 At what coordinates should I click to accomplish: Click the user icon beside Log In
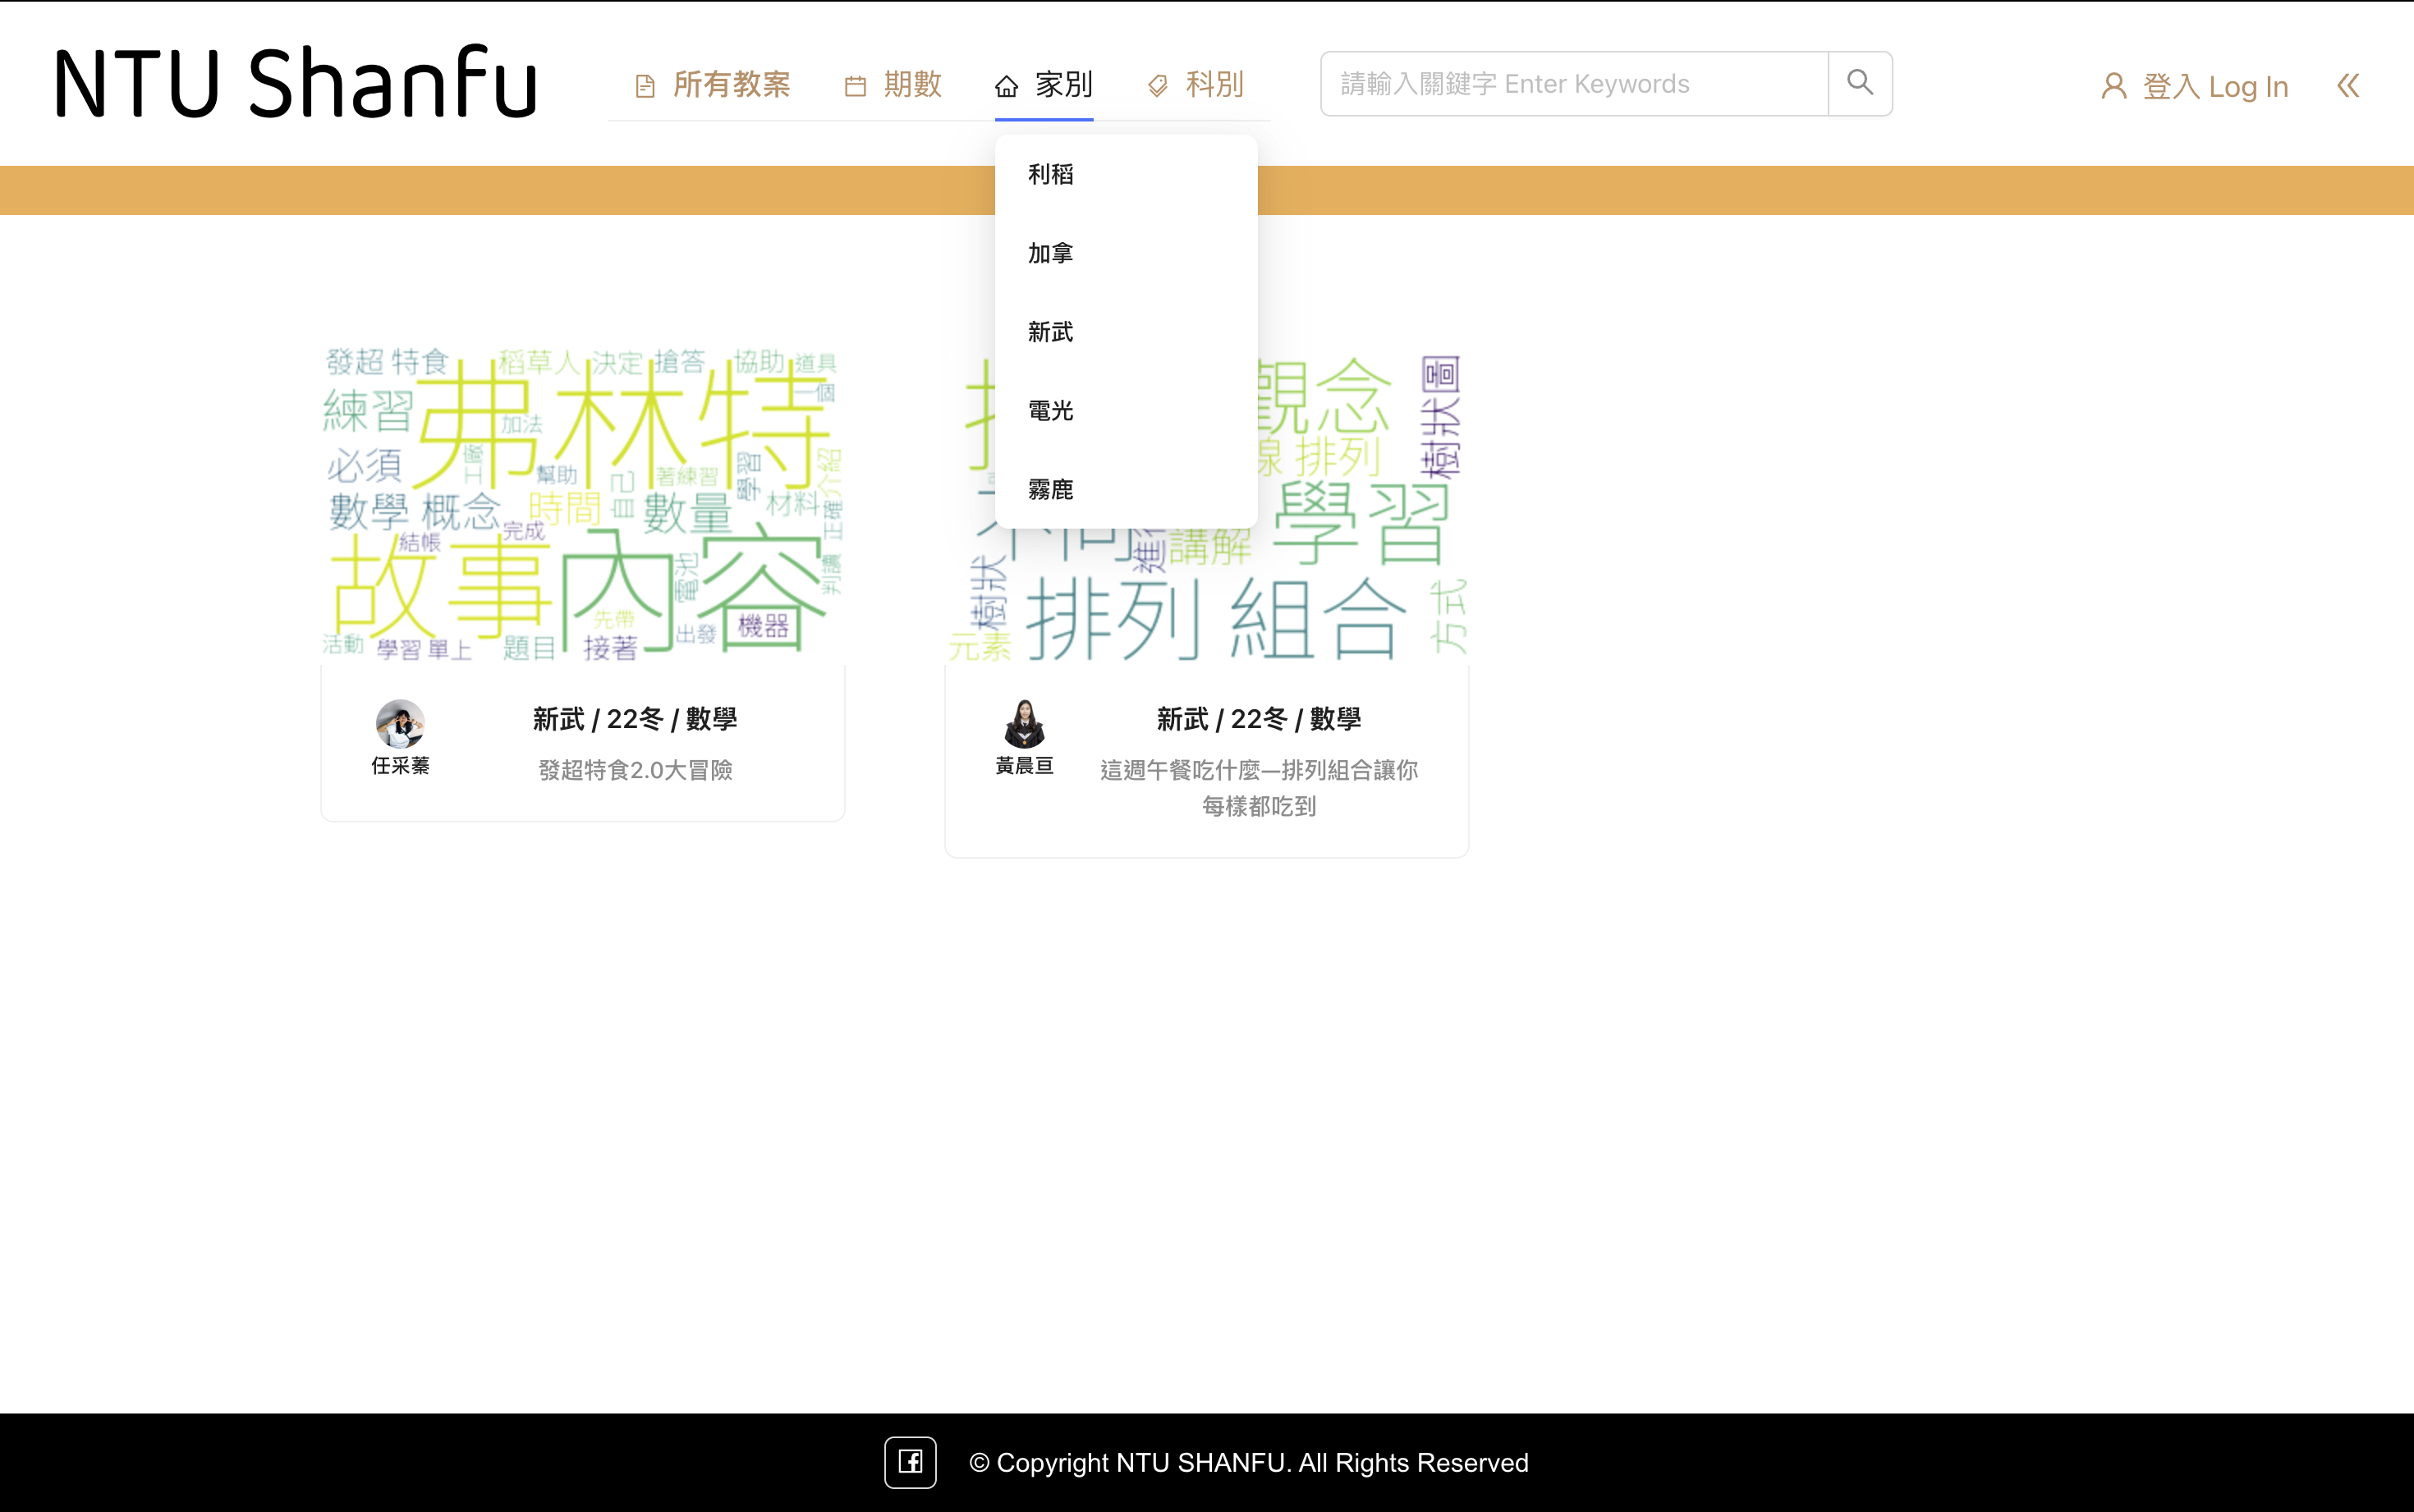(2113, 86)
